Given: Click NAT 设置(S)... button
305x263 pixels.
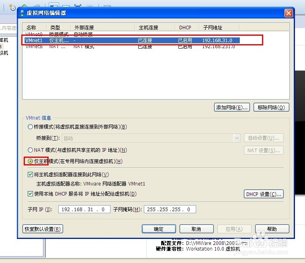Looking at the screenshot, I should [x=264, y=150].
